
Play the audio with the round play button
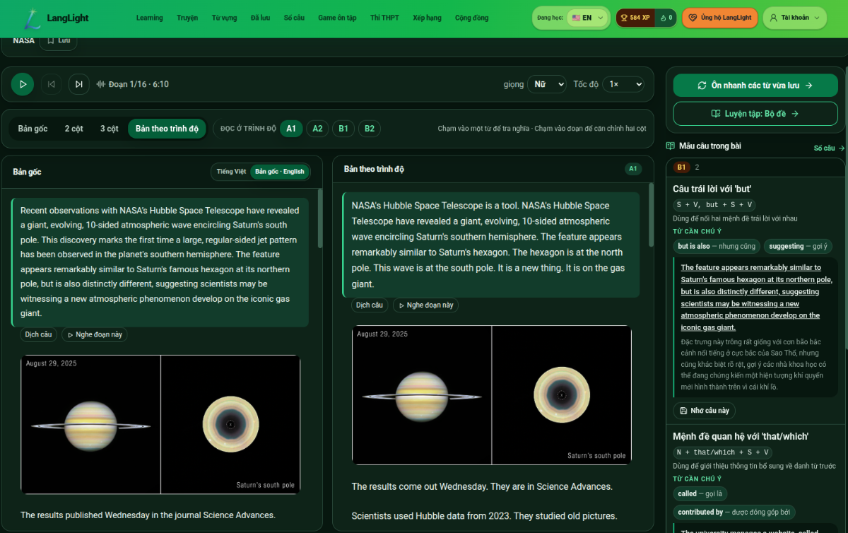click(x=23, y=84)
